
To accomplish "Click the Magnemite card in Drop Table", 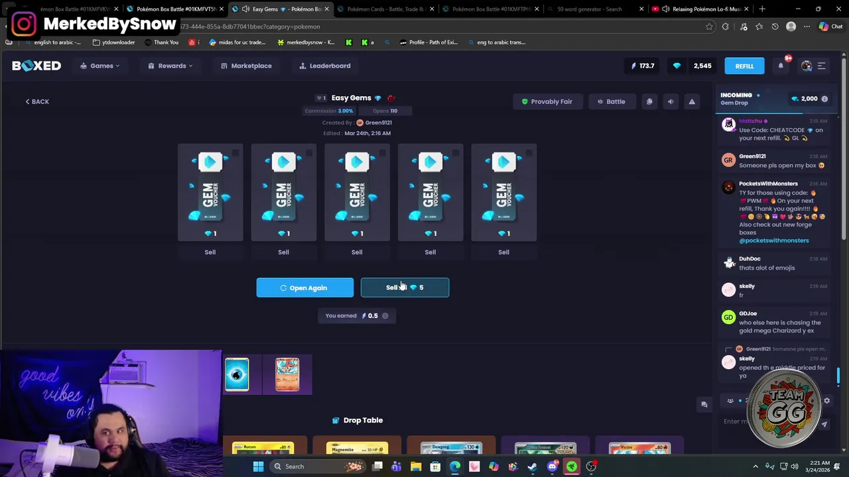I will tap(357, 449).
